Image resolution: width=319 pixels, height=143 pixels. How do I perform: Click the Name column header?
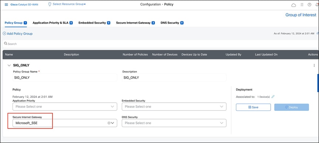click(9, 54)
